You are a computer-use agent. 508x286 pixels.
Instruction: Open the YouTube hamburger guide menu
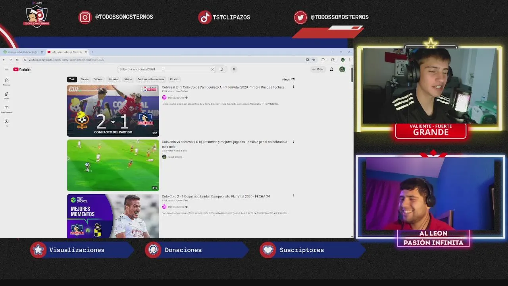(x=6, y=69)
